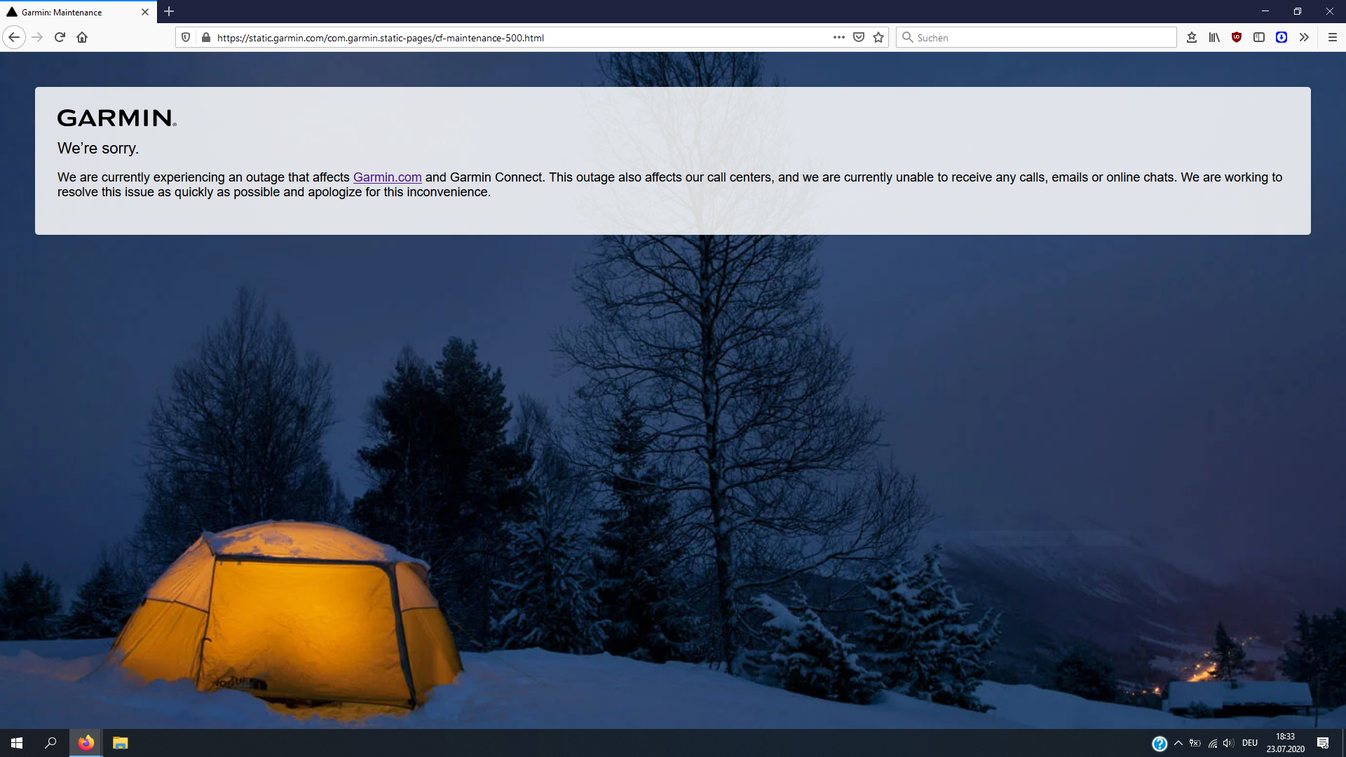
Task: Toggle the sidebar view icon
Action: [1259, 37]
